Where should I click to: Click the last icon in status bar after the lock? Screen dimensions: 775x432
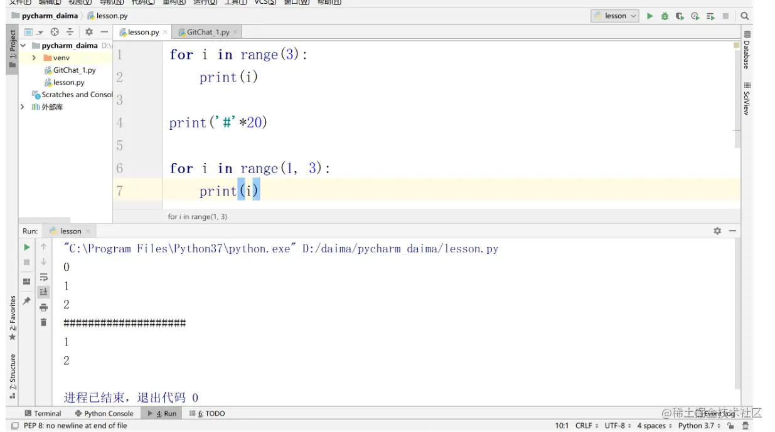746,426
